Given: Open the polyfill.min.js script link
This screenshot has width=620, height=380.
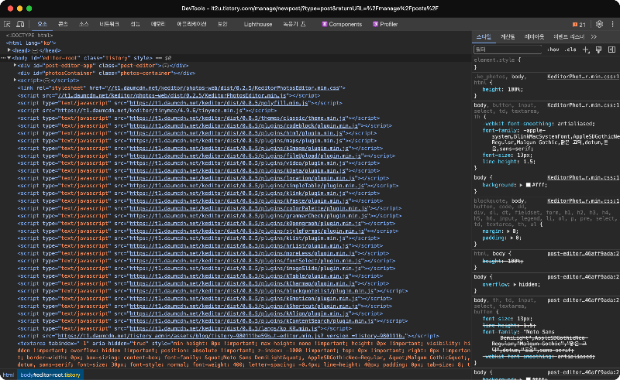Looking at the screenshot, I should click(219, 103).
